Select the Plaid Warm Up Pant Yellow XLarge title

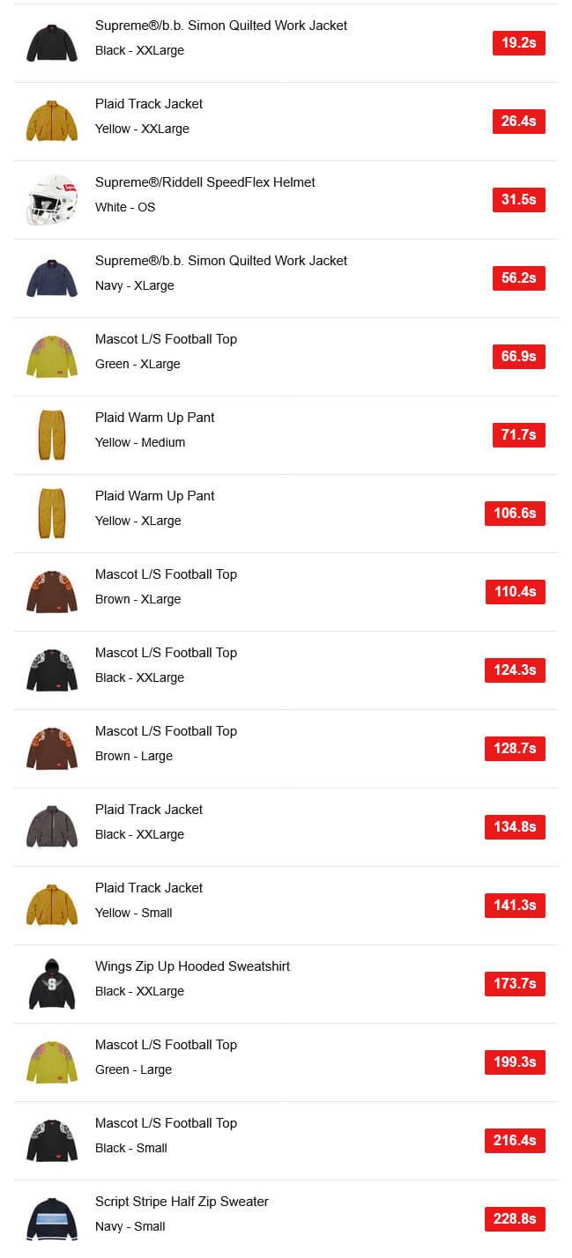[155, 496]
